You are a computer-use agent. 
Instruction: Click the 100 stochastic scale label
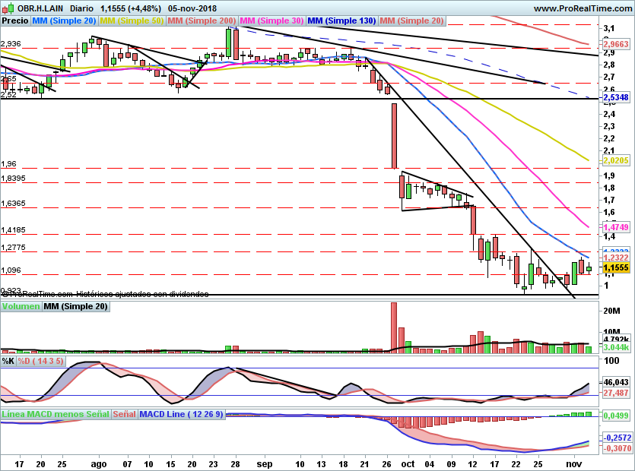coord(611,361)
